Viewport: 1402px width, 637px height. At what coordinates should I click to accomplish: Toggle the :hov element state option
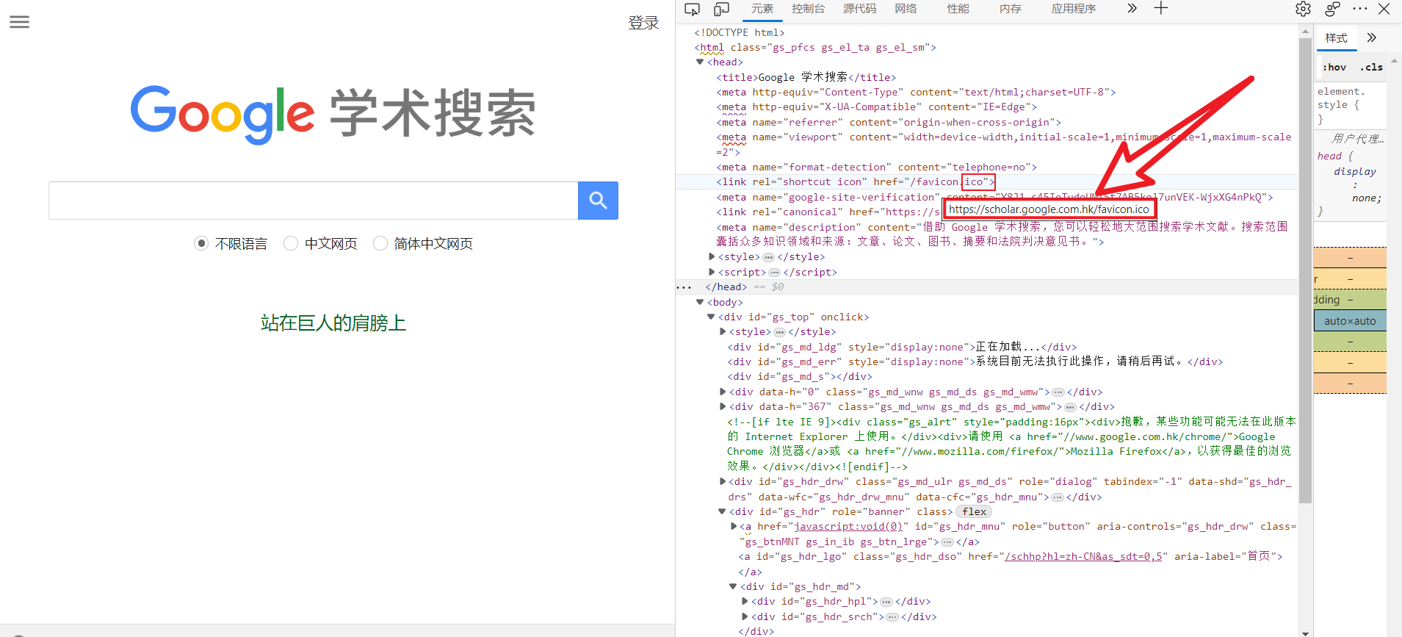coord(1334,67)
